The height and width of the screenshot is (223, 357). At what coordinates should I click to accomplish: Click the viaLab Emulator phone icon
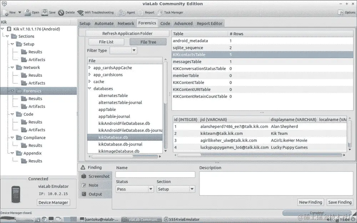coord(16,194)
